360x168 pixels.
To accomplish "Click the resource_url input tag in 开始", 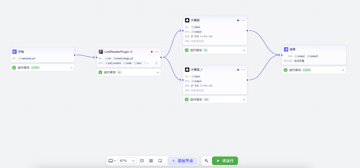I will (27, 58).
